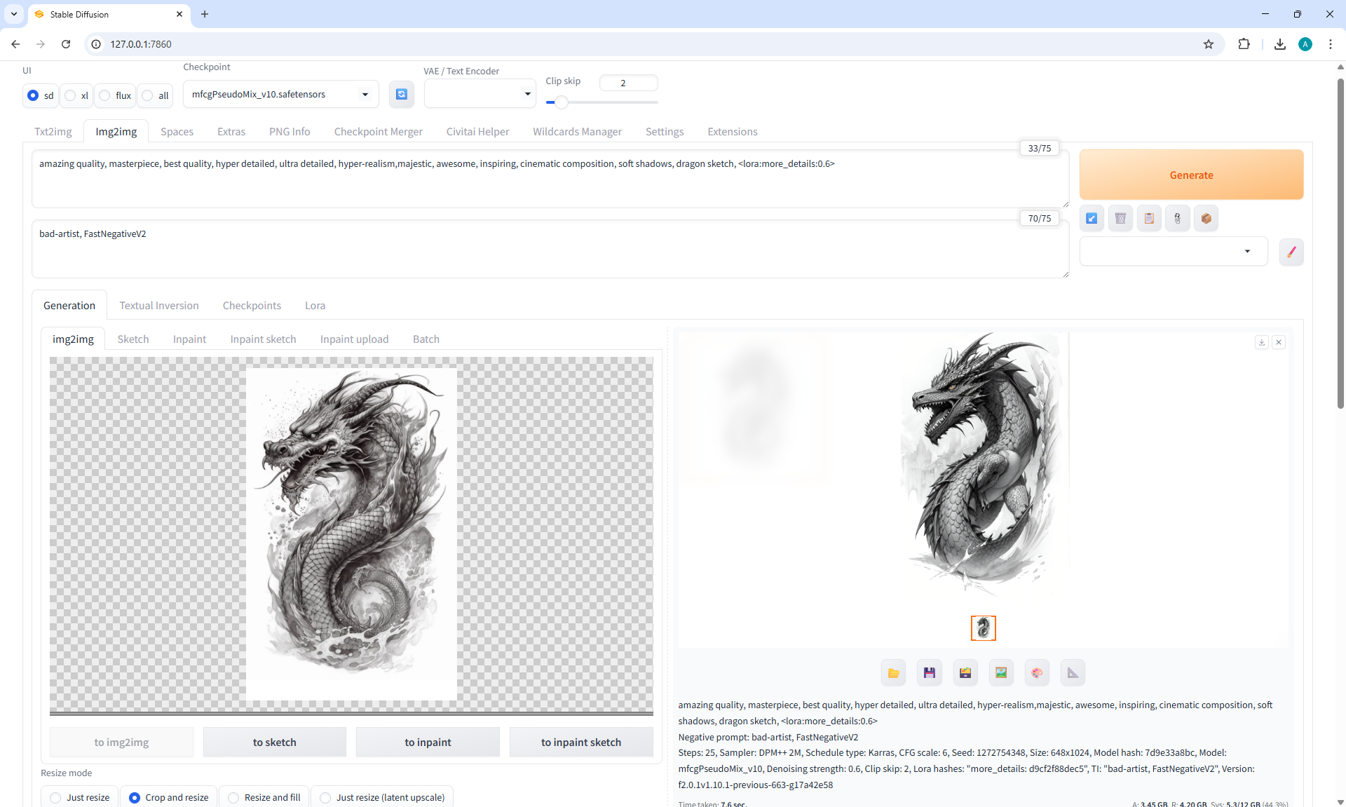This screenshot has width=1346, height=807.
Task: Select the xl UI radio option
Action: point(71,95)
